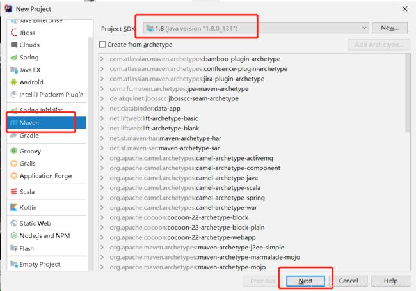Select cocoon-22-archetype-webapp row
The height and width of the screenshot is (291, 416).
(x=252, y=237)
